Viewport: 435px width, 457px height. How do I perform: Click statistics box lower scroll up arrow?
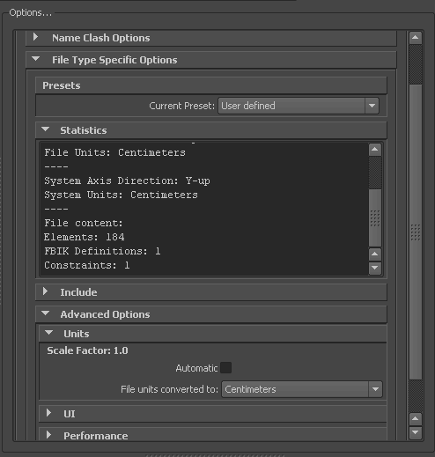(375, 254)
